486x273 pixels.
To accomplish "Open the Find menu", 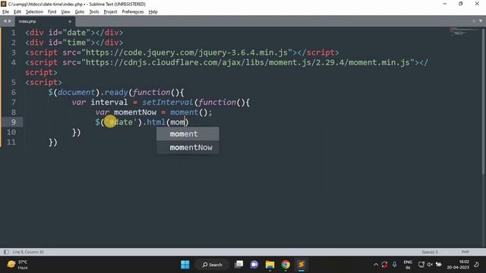I will coord(52,12).
